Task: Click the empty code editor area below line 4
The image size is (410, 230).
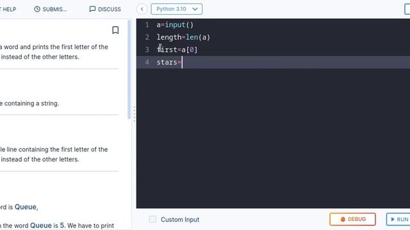Action: [273, 138]
